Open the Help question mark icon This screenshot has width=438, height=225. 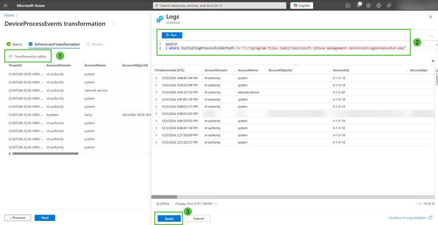pos(378,6)
